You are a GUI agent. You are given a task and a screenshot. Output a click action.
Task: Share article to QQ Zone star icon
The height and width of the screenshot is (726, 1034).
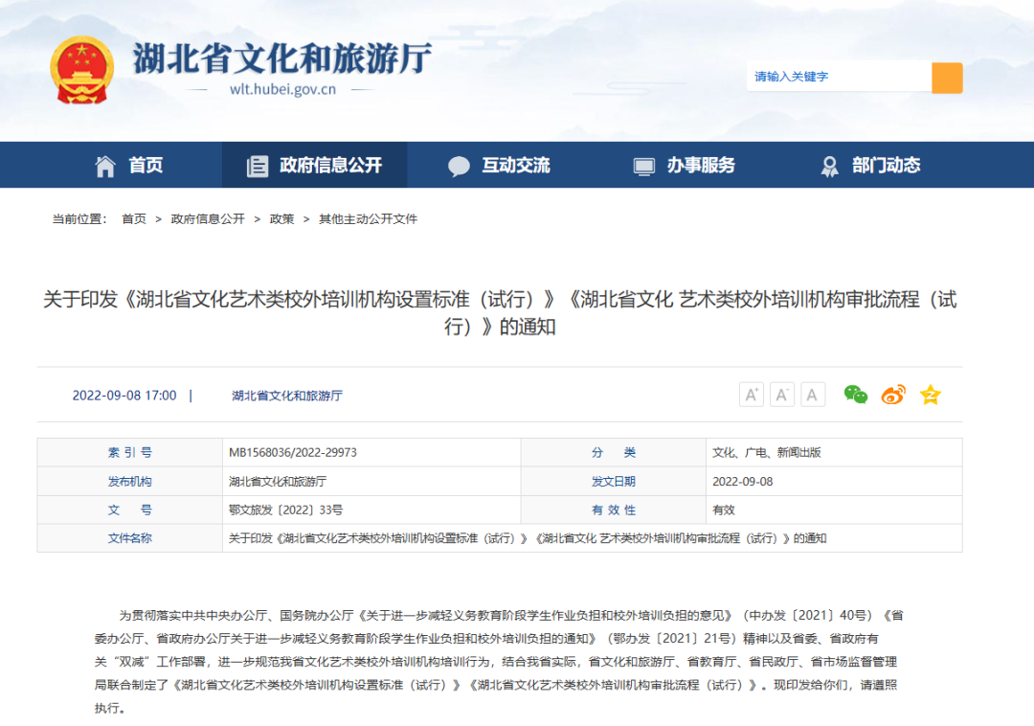coord(930,395)
